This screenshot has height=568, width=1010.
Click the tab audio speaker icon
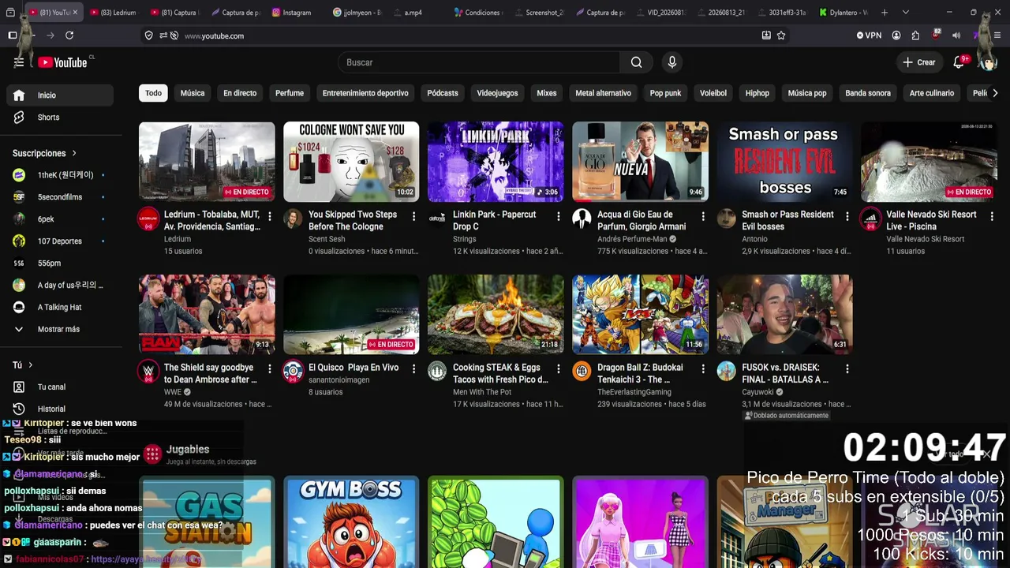[x=956, y=35]
